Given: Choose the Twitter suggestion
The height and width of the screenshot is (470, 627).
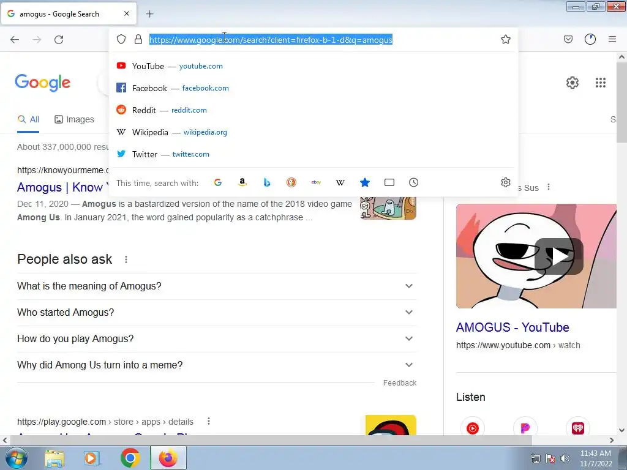Looking at the screenshot, I should pyautogui.click(x=313, y=154).
